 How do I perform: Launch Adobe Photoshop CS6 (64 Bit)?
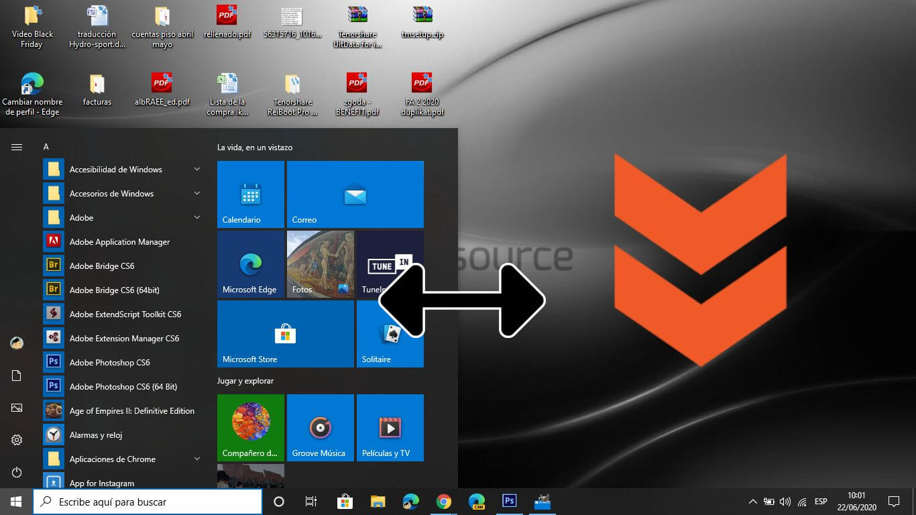click(124, 387)
